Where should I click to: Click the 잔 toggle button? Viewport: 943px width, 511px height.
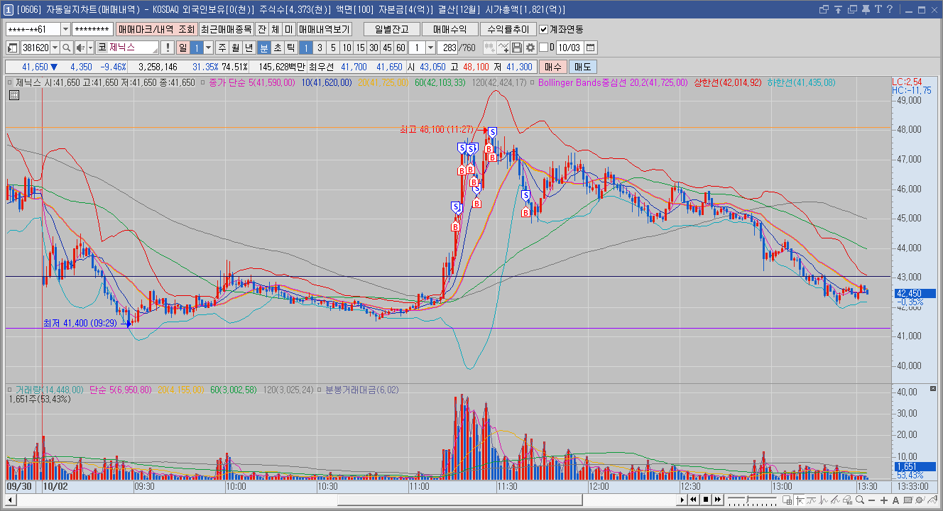(x=262, y=29)
